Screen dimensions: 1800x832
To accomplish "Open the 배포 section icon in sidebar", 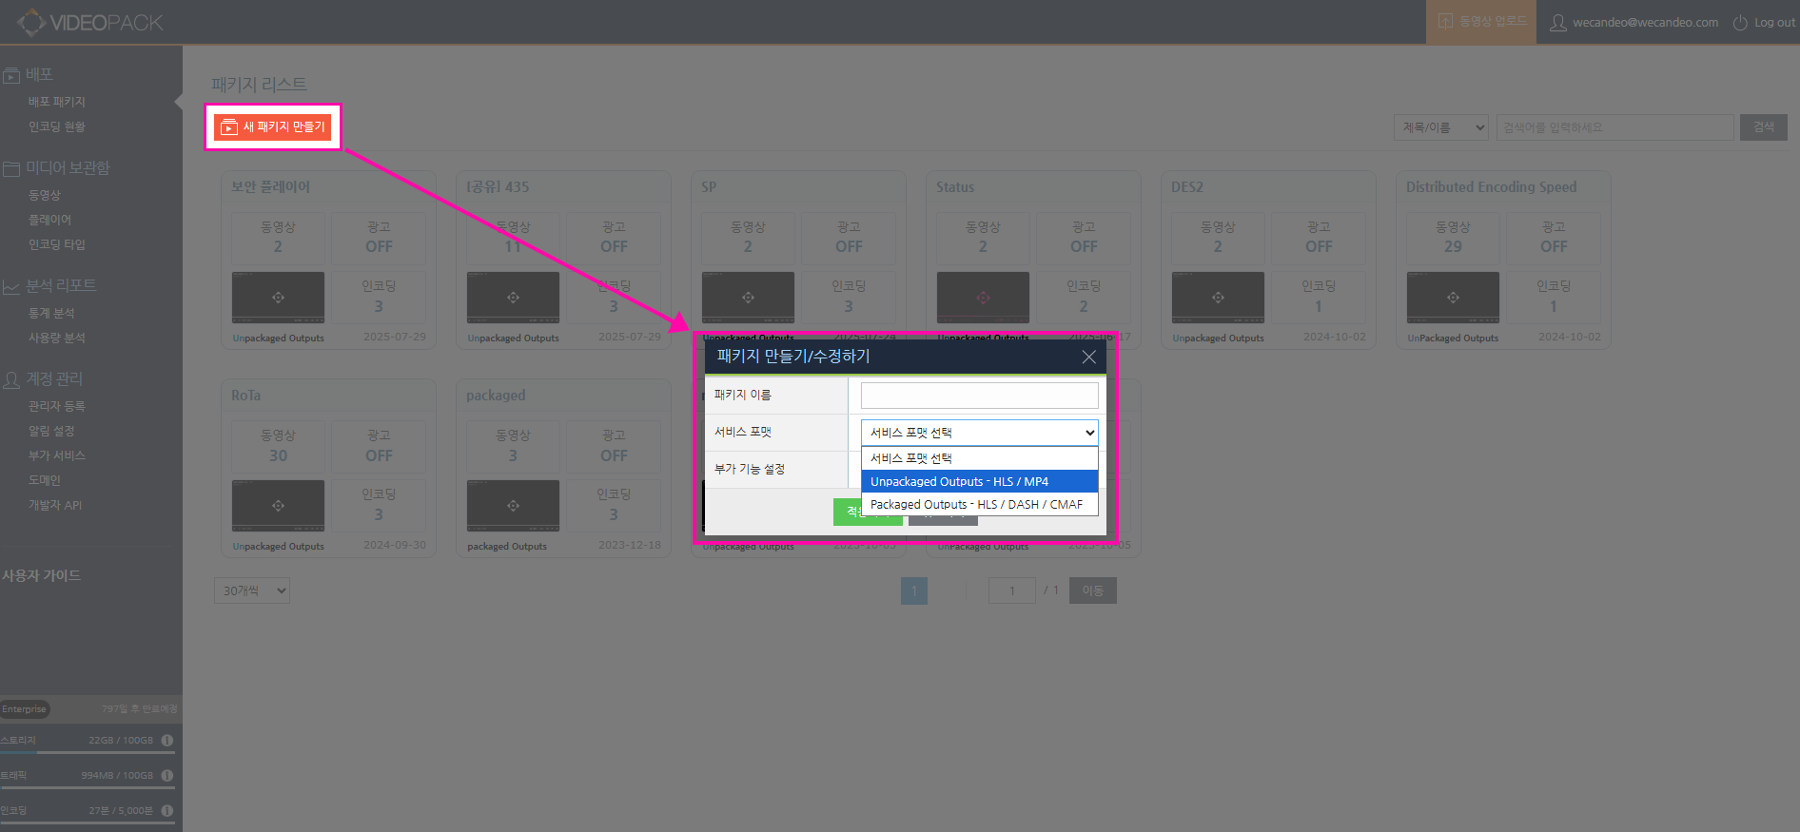I will 11,75.
